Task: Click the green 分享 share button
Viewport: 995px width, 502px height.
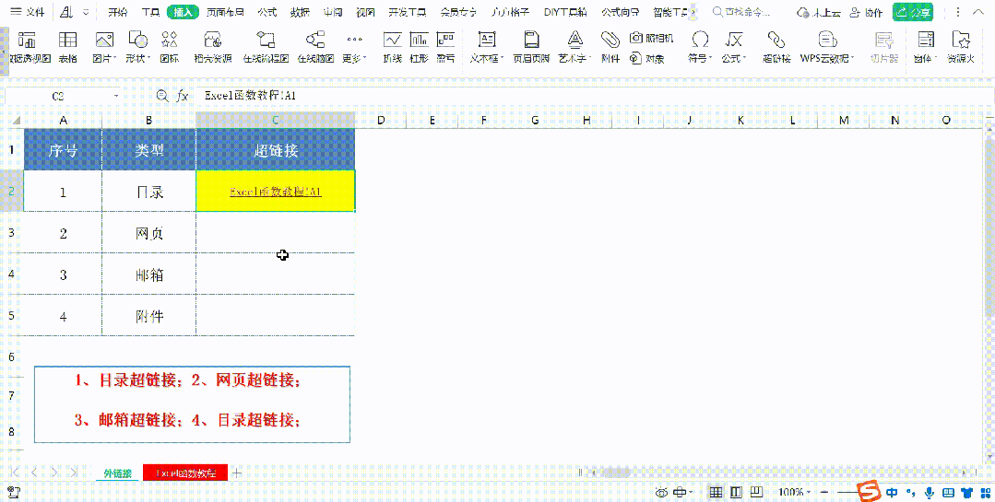Action: coord(913,12)
